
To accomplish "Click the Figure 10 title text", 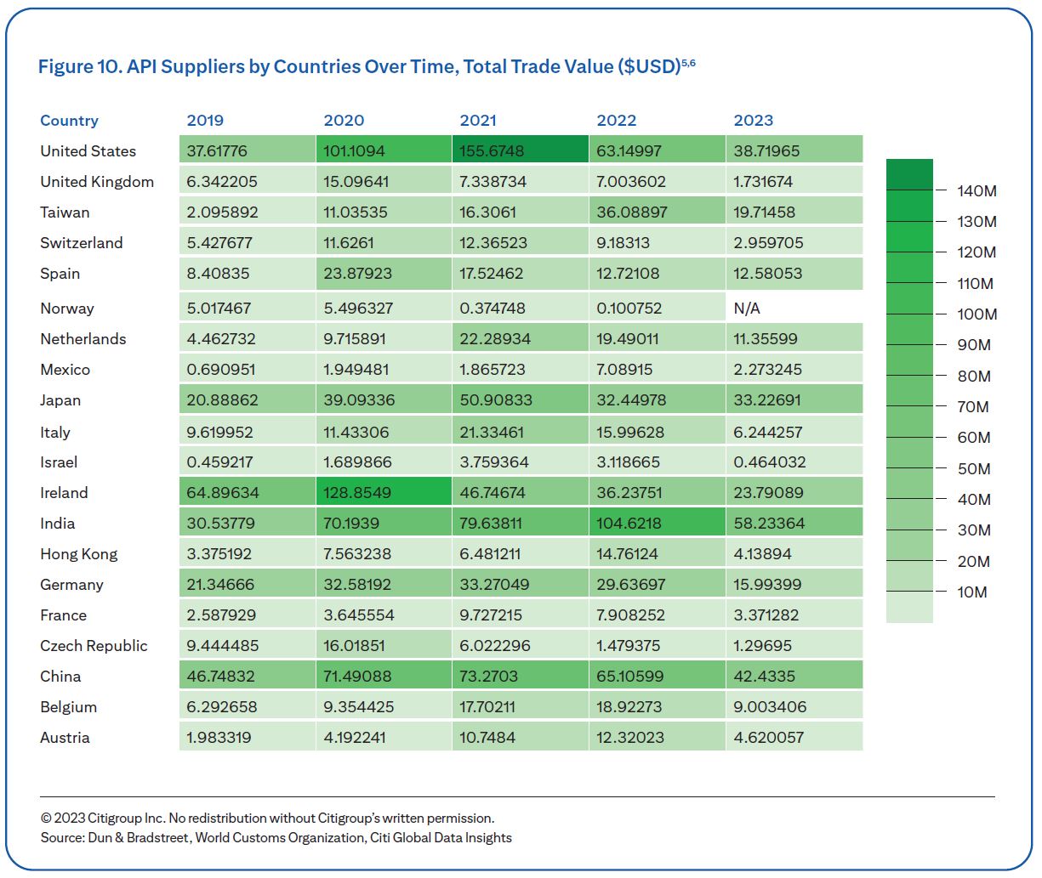I will pyautogui.click(x=366, y=66).
